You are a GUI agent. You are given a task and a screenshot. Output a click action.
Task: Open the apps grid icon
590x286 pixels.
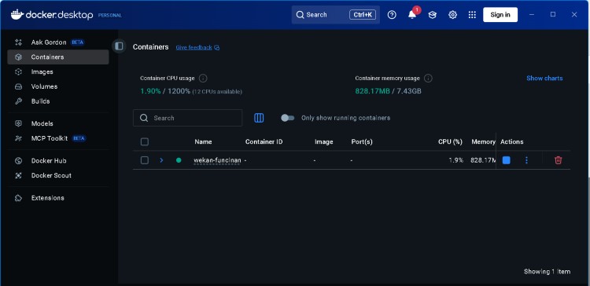pyautogui.click(x=472, y=15)
